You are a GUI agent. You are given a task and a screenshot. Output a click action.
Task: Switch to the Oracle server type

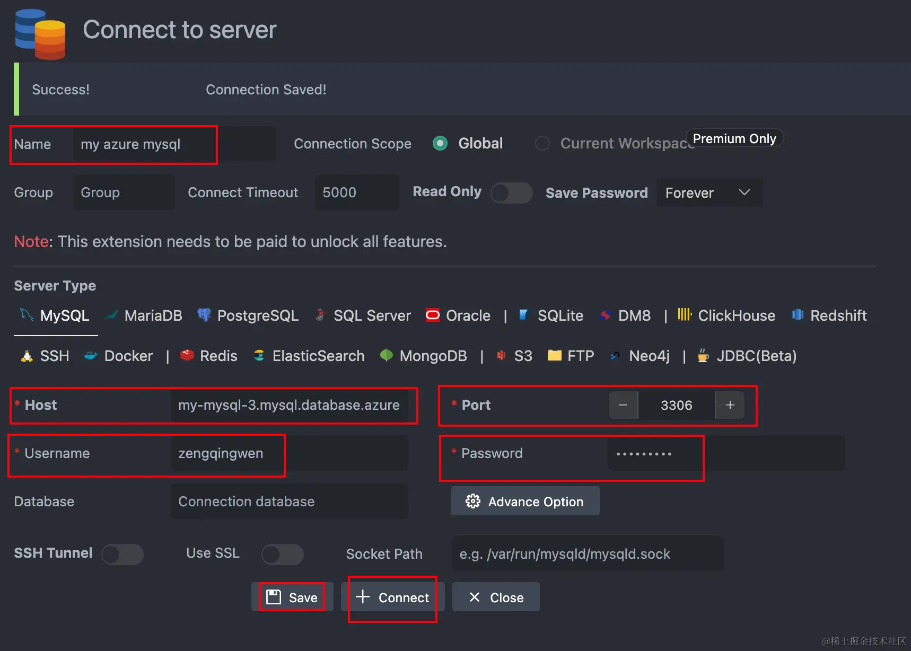[x=458, y=315]
